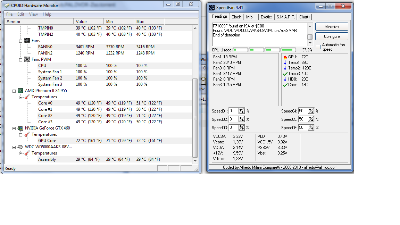Click the Speed01 value field

[x=234, y=111]
